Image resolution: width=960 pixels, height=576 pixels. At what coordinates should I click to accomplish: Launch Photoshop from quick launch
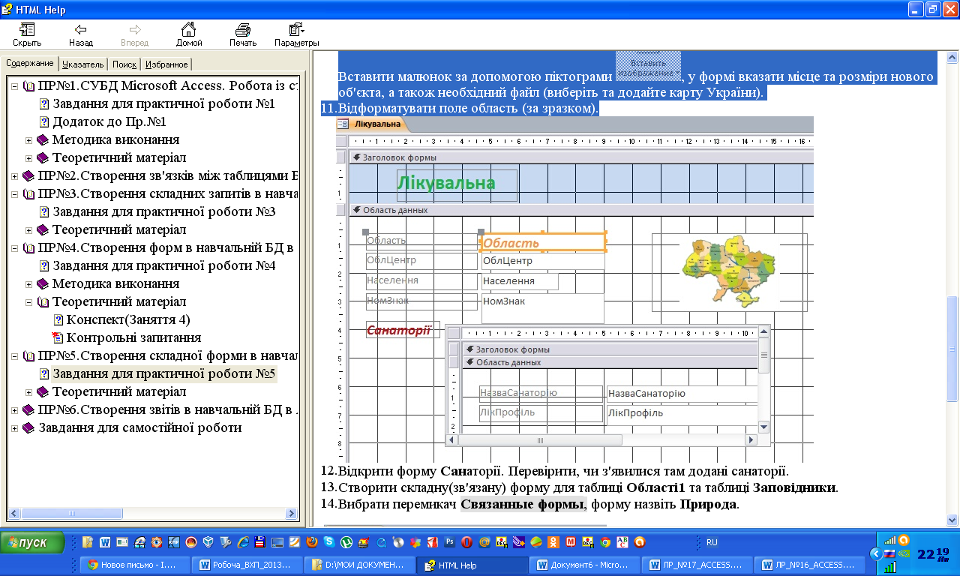pyautogui.click(x=449, y=542)
